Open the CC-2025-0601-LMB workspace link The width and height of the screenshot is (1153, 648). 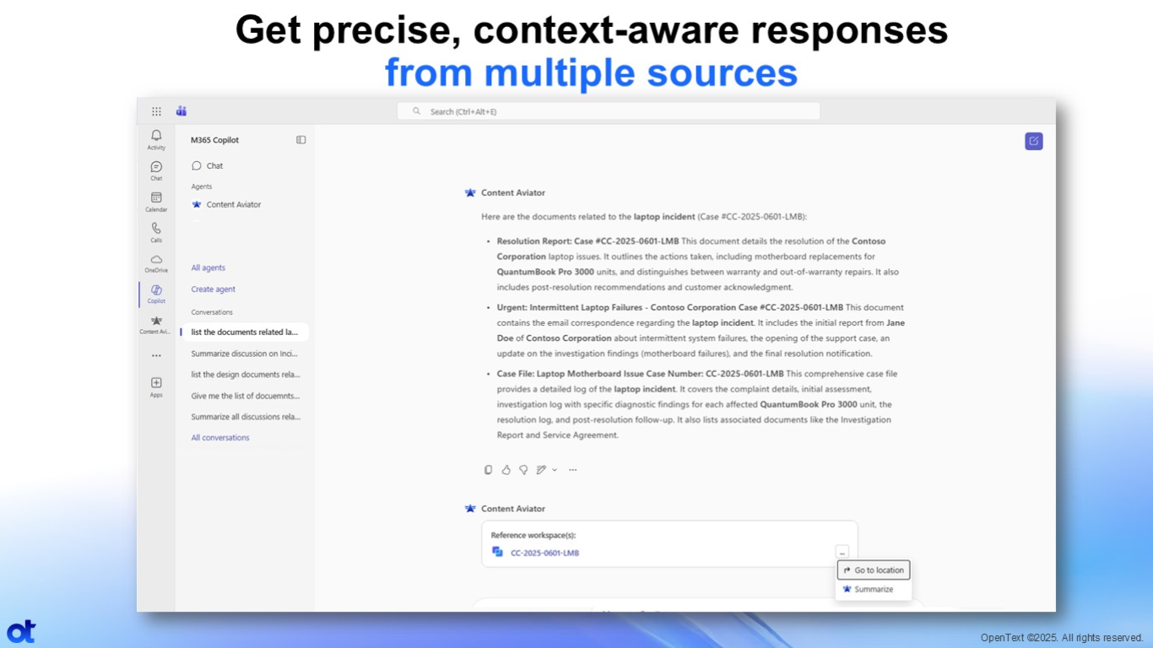[544, 553]
